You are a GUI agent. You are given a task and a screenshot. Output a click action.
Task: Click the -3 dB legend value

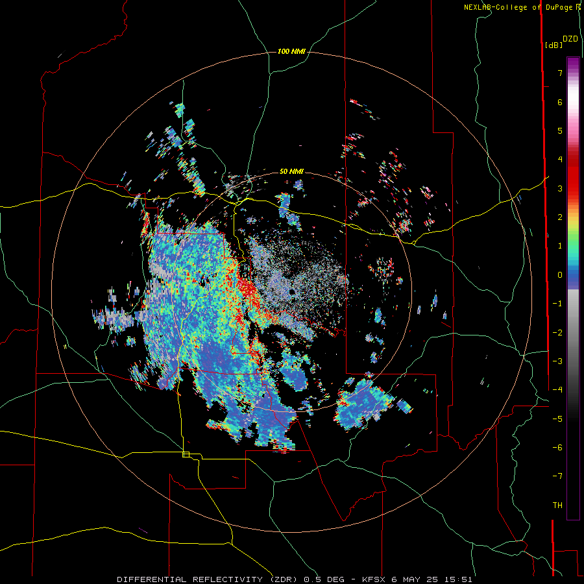(557, 361)
